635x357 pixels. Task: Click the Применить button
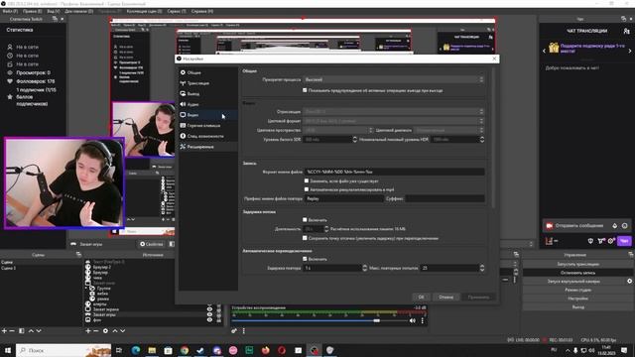[478, 297]
